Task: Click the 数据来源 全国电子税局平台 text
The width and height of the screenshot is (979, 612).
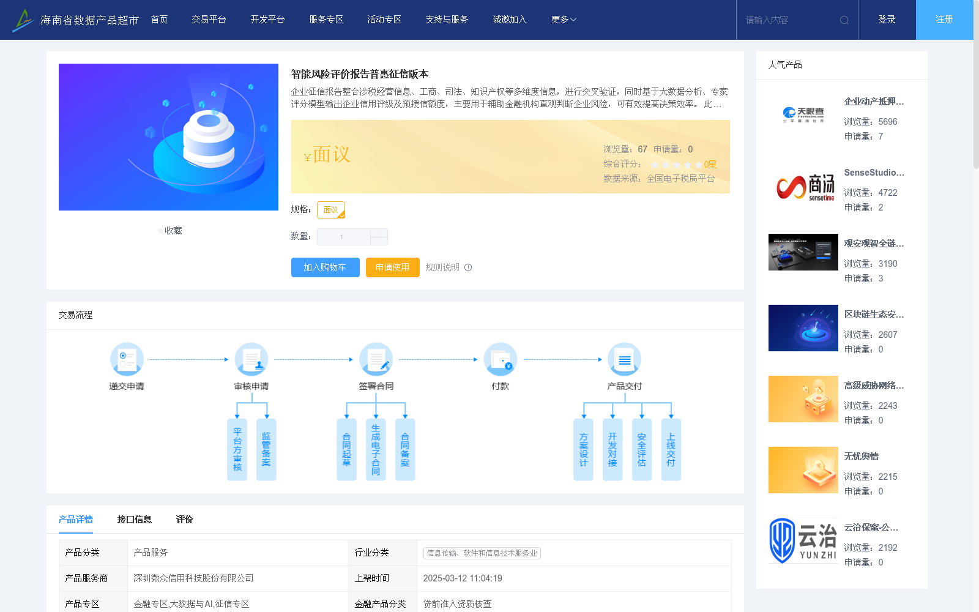Action: (x=659, y=179)
